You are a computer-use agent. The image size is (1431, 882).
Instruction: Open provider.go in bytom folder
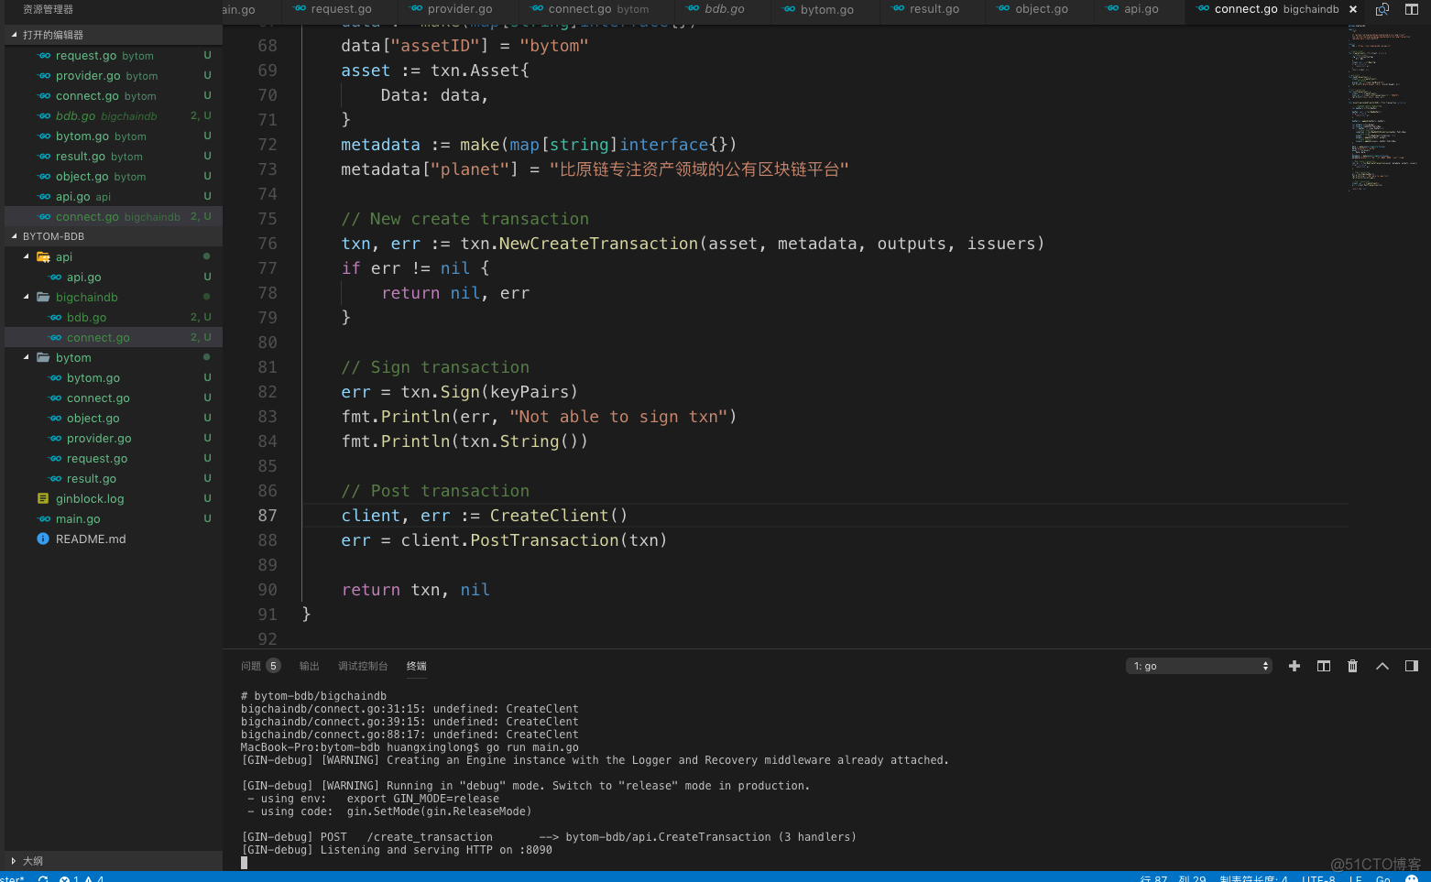pyautogui.click(x=114, y=439)
